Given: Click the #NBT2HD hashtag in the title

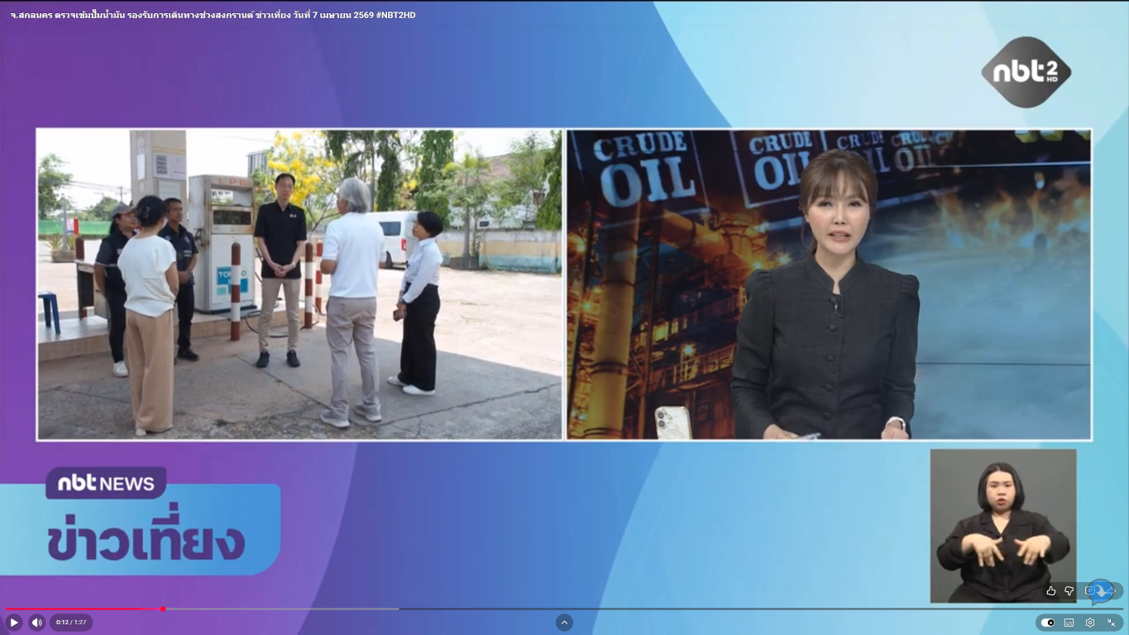Looking at the screenshot, I should [x=395, y=15].
